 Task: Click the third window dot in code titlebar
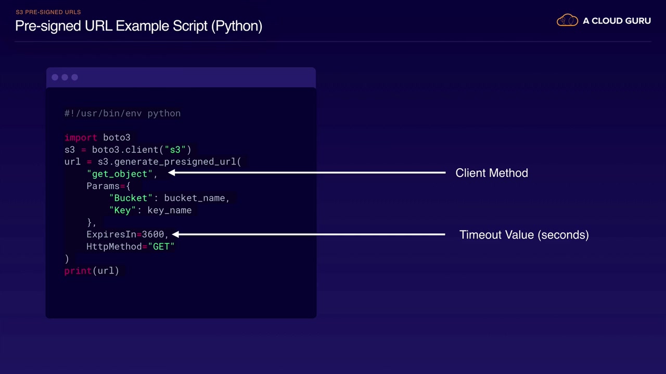[x=74, y=77]
